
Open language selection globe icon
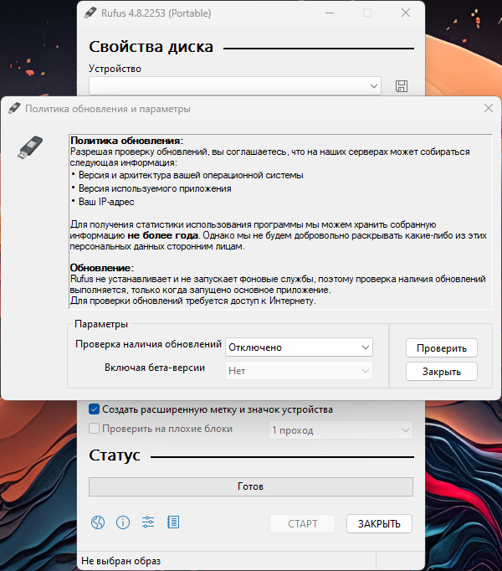point(98,522)
